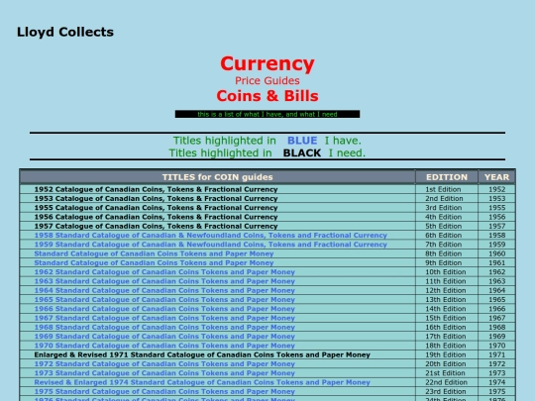Click the 'BLACK' legend word
The image size is (535, 401).
[x=302, y=153]
